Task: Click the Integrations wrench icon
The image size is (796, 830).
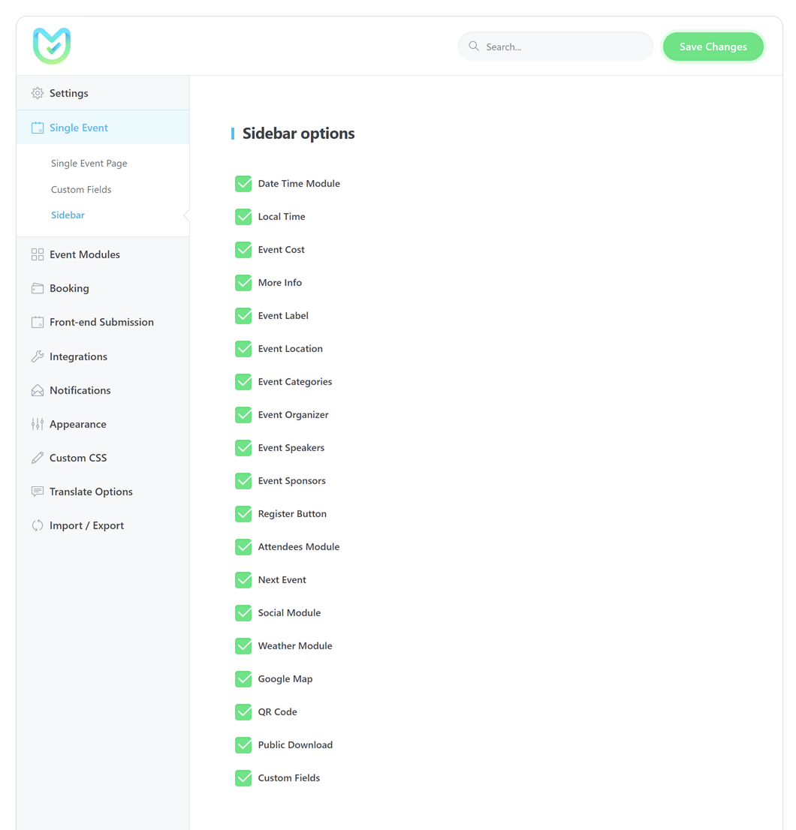Action: click(38, 356)
